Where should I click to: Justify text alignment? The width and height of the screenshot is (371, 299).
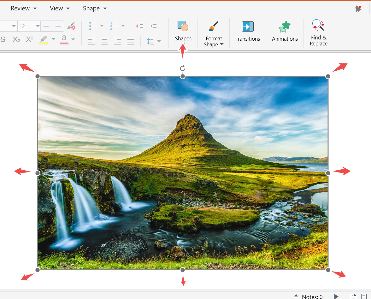tap(131, 41)
